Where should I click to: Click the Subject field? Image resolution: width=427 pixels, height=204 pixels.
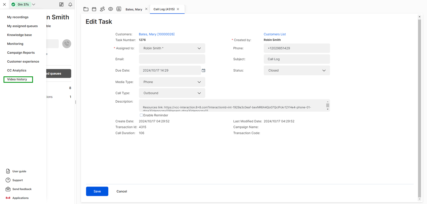point(297,59)
